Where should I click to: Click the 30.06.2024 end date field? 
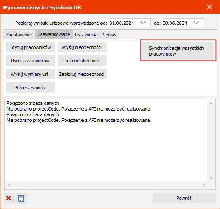(x=183, y=23)
